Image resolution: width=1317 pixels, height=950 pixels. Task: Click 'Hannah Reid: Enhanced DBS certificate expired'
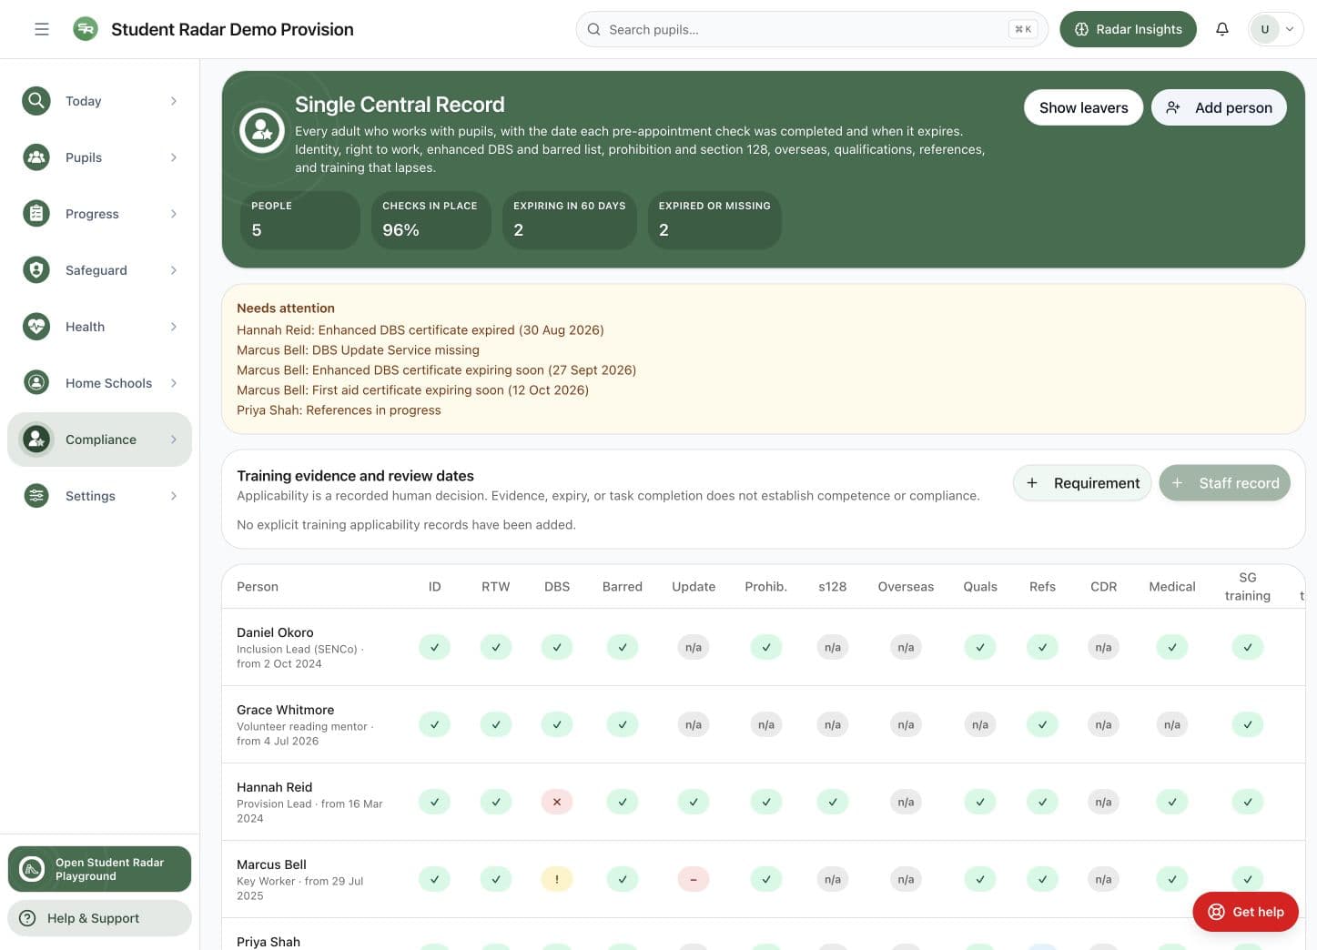tap(420, 330)
